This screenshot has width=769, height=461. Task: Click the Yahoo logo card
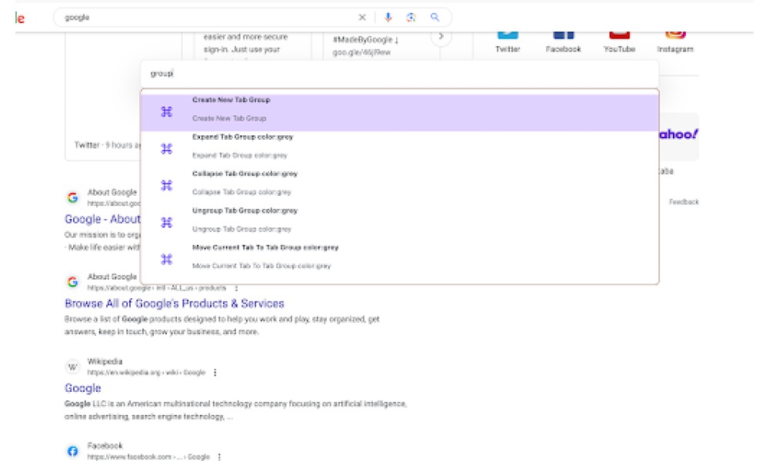[679, 137]
